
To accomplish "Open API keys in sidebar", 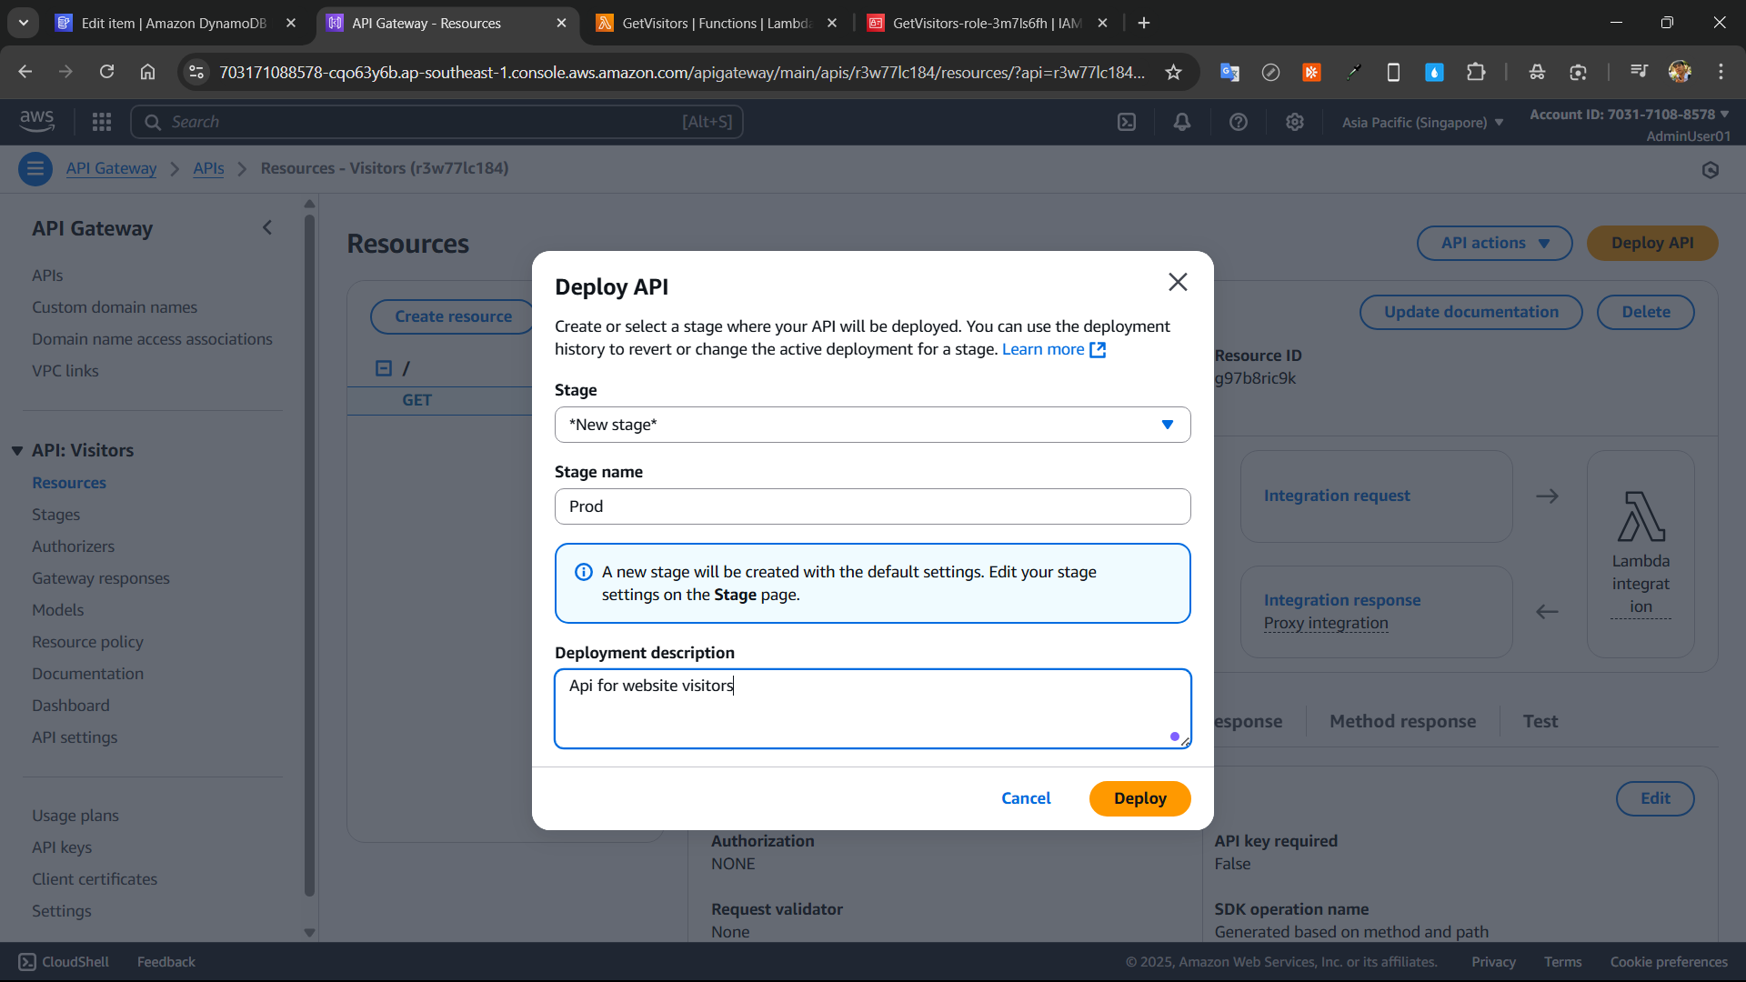I will pos(62,847).
